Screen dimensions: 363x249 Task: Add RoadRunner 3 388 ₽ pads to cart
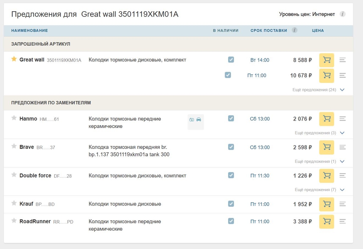coord(326,221)
